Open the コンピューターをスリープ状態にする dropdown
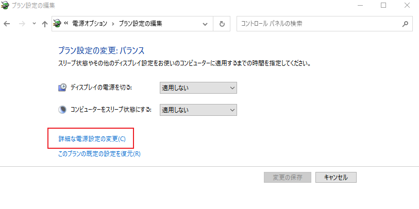Viewport: 419px width, 209px height. pyautogui.click(x=198, y=110)
